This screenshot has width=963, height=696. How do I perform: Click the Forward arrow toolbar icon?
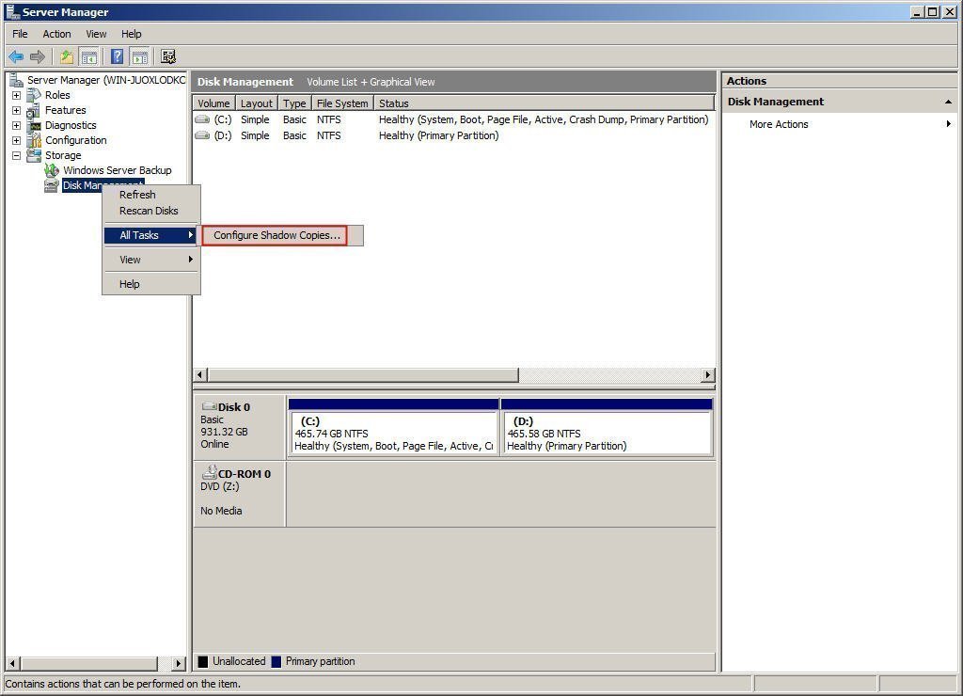click(38, 57)
